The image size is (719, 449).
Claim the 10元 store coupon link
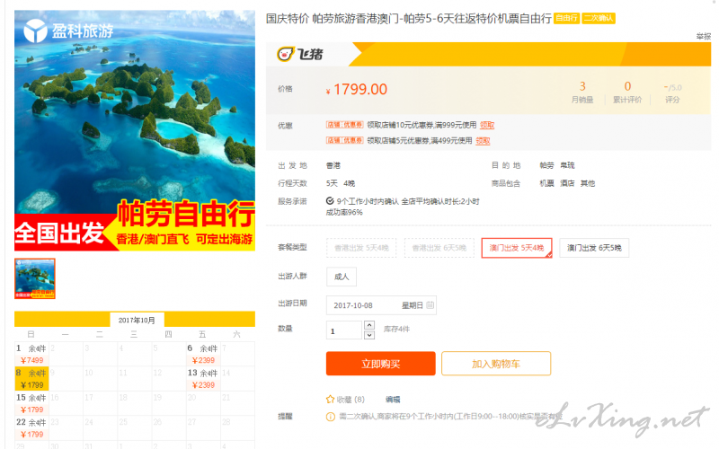pos(486,125)
